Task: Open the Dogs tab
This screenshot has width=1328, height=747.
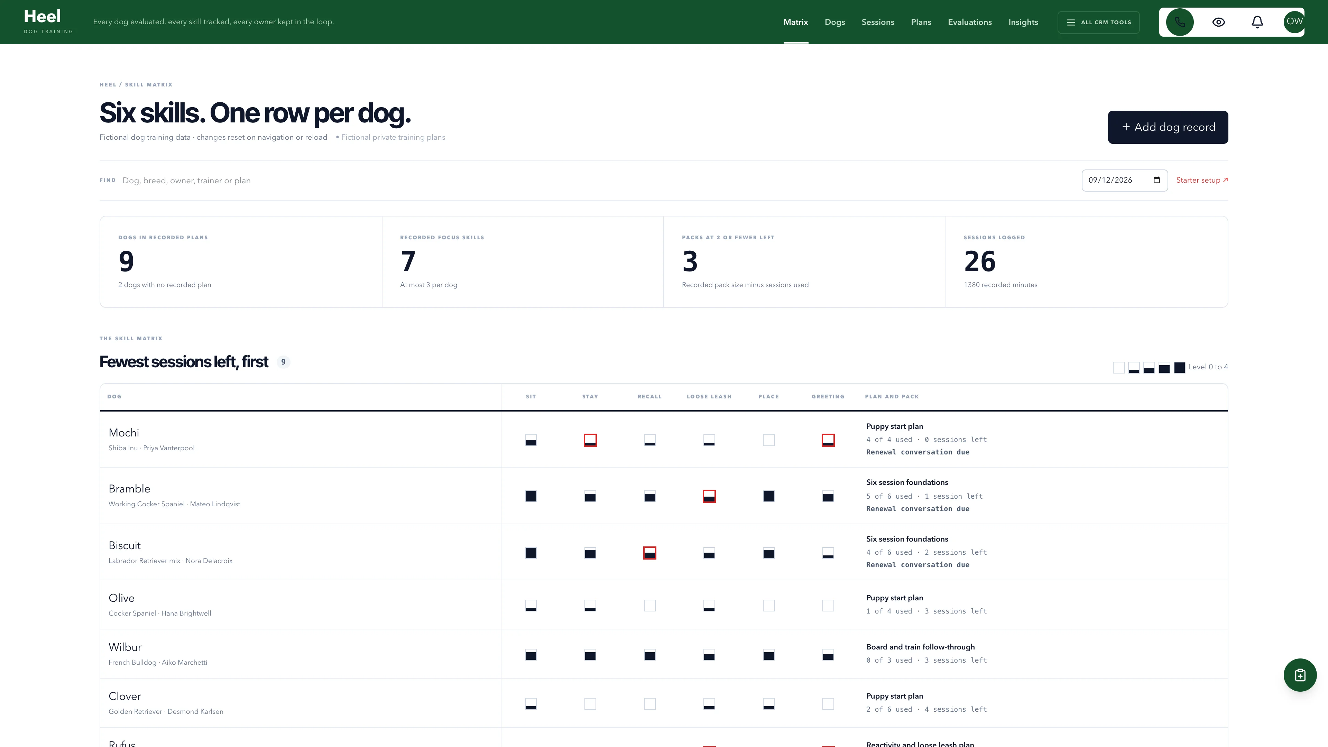Action: click(x=834, y=22)
